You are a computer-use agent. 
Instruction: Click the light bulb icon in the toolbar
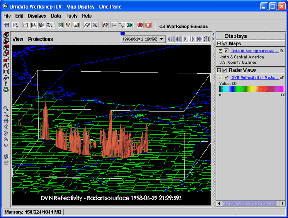pos(68,26)
